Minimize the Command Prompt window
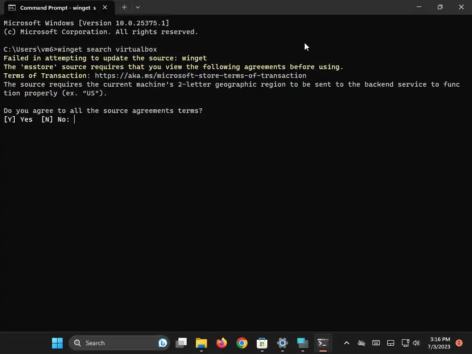472x354 pixels. [419, 7]
